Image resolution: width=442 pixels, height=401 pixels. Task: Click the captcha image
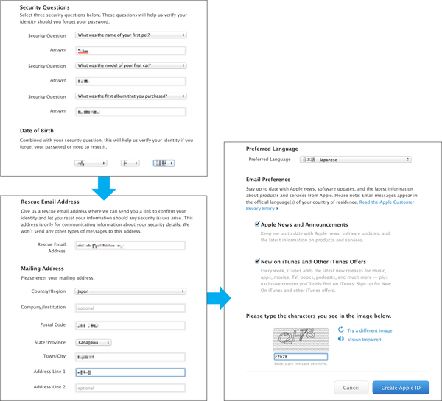click(301, 339)
